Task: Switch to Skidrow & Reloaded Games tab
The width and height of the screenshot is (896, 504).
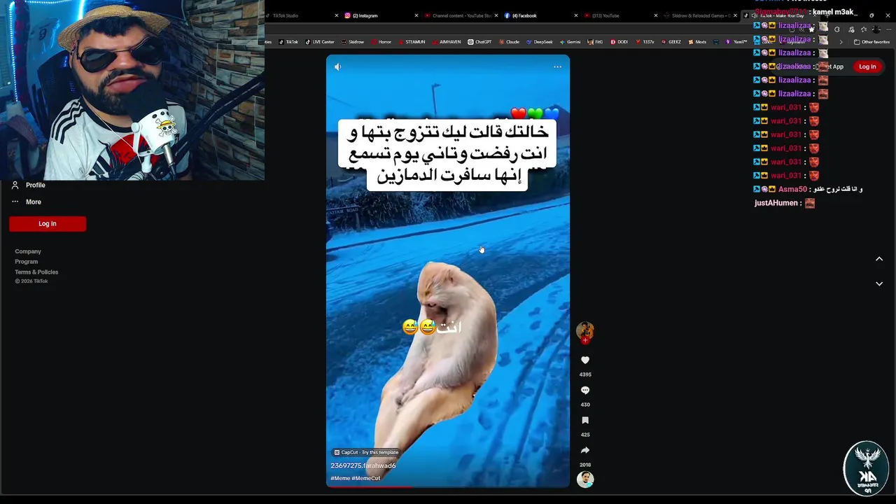Action: [700, 15]
